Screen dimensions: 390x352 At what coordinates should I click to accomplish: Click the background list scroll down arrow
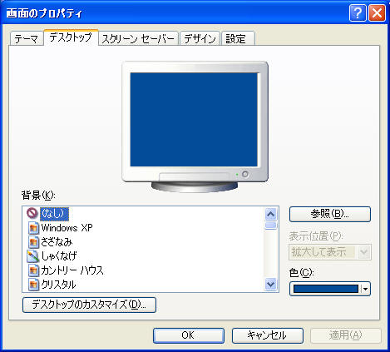coord(270,284)
